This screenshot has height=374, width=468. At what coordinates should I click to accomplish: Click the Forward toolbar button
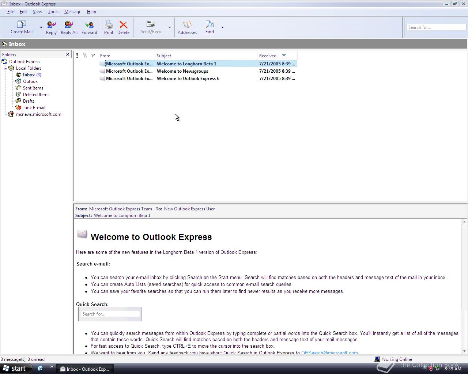(x=89, y=28)
